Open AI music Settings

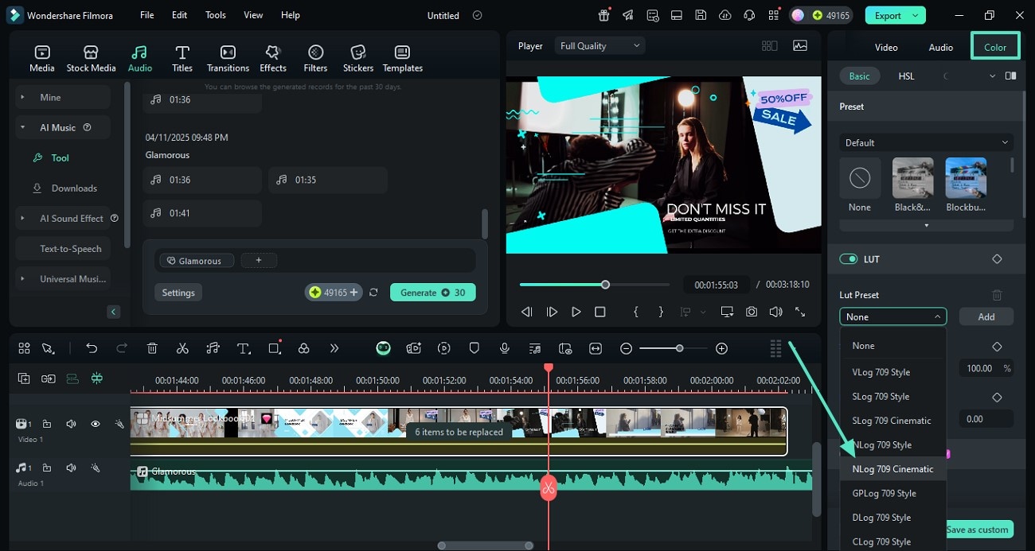point(178,293)
